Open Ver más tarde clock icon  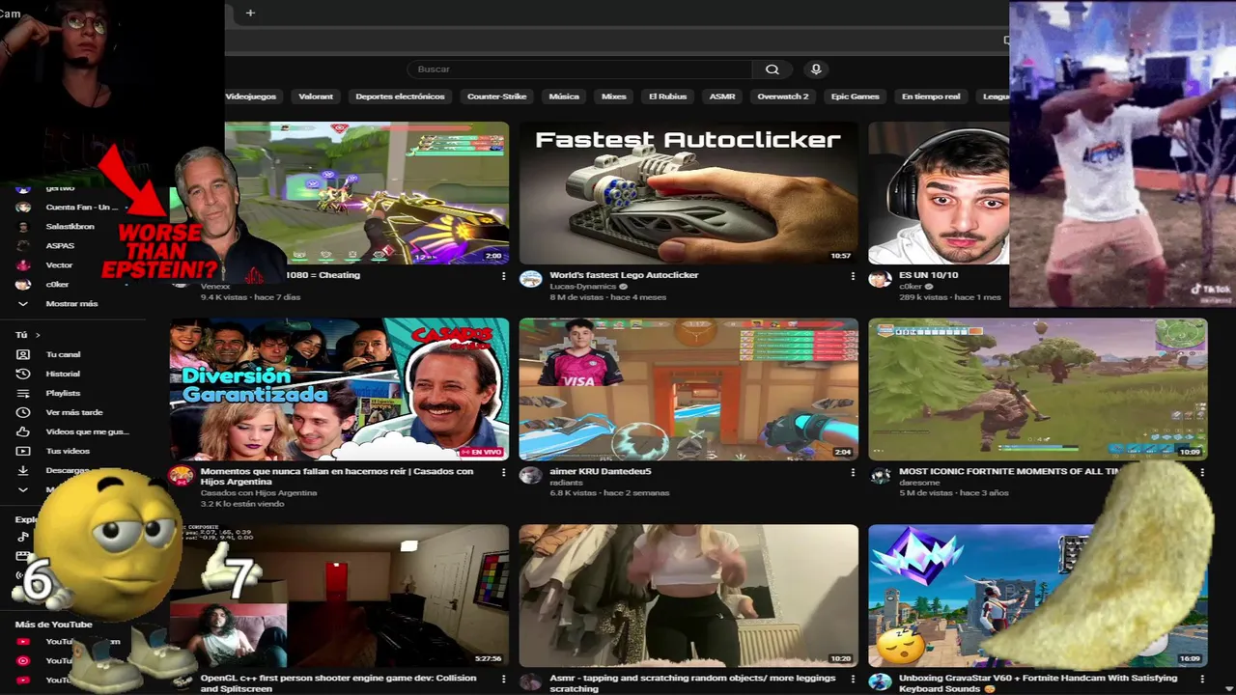pyautogui.click(x=23, y=412)
